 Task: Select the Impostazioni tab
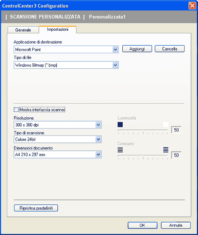(58, 30)
